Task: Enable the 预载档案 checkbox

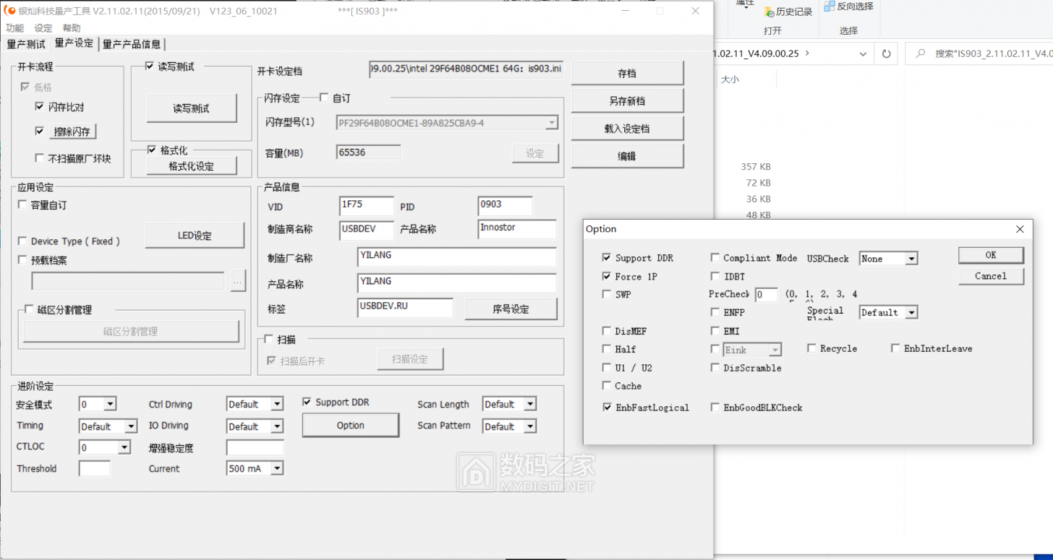Action: coord(23,260)
